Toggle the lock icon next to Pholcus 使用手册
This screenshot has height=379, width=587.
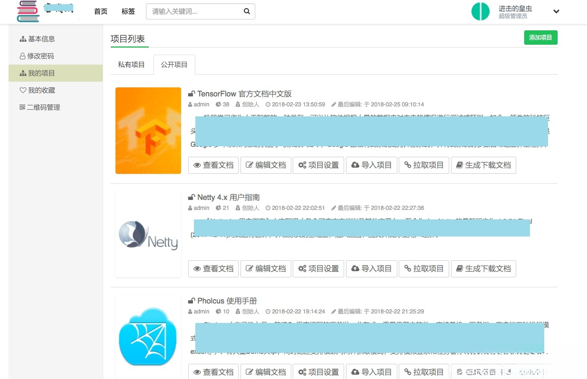(191, 300)
